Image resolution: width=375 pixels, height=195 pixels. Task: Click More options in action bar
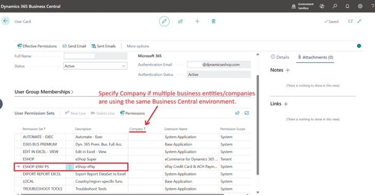point(138,46)
